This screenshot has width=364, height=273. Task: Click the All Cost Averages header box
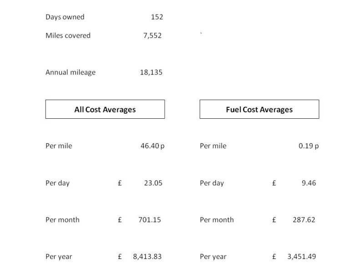coord(105,109)
